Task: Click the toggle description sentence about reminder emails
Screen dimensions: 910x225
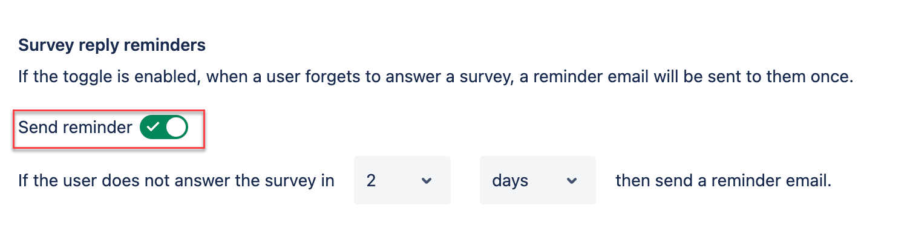Action: pos(436,78)
